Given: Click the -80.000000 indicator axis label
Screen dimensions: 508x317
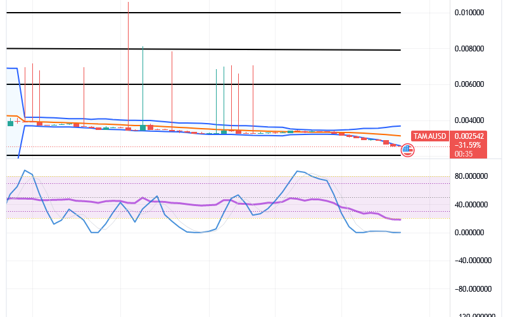Looking at the screenshot, I should click(473, 289).
